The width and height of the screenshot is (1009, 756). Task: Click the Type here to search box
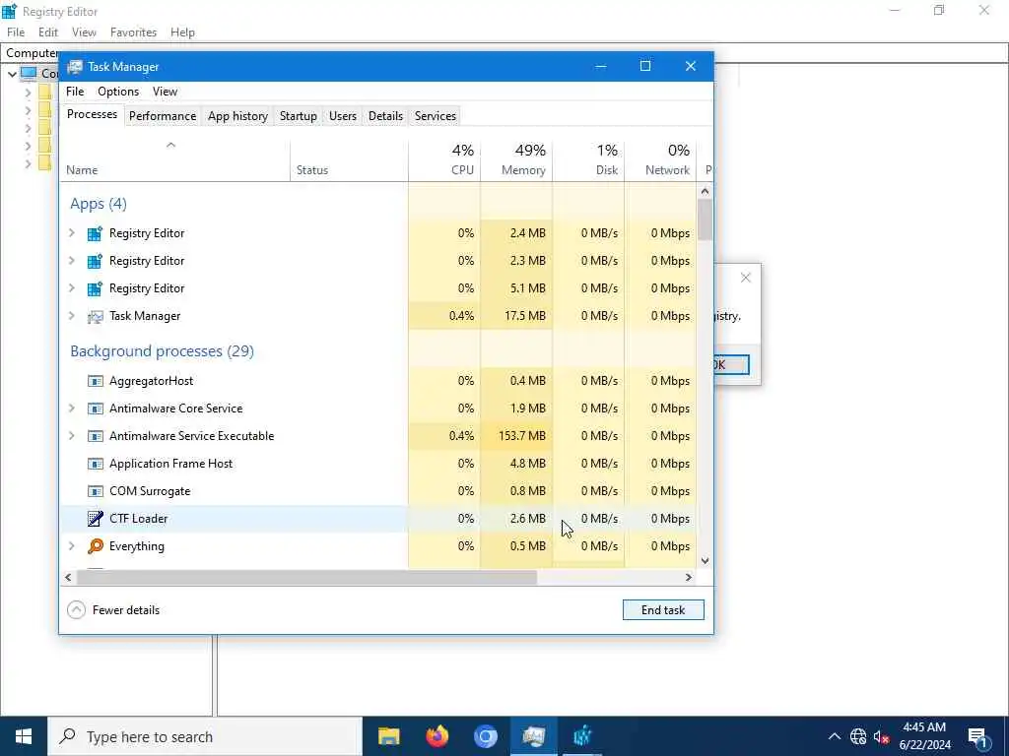(x=205, y=736)
